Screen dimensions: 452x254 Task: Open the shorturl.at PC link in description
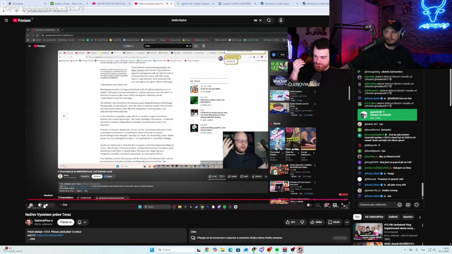click(50, 235)
